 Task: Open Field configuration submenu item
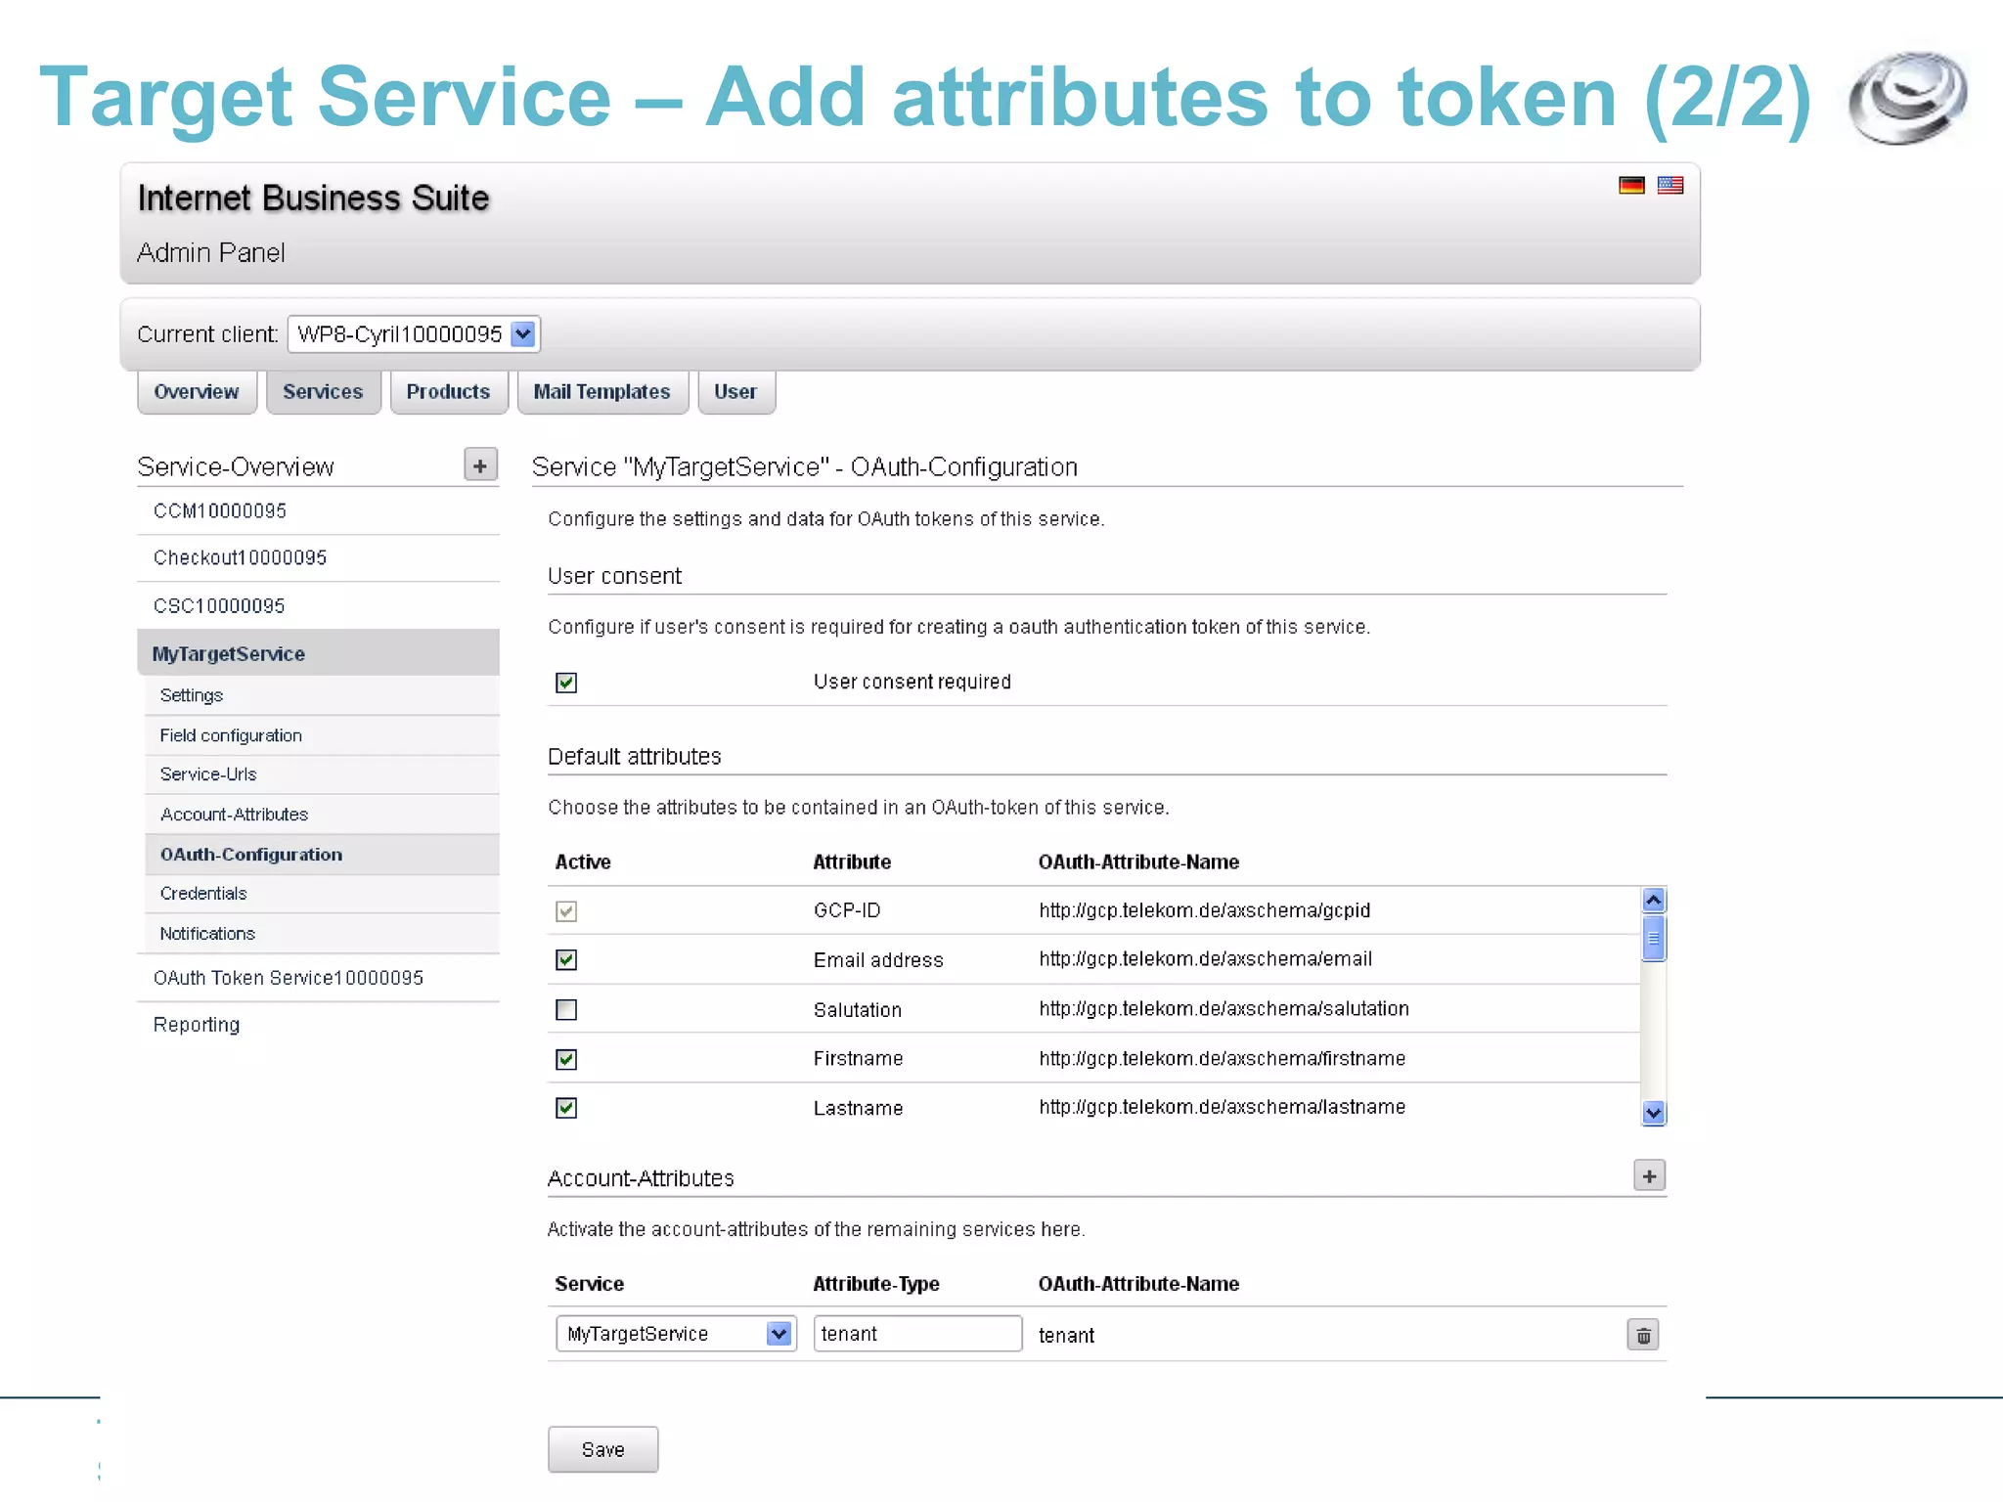click(322, 735)
